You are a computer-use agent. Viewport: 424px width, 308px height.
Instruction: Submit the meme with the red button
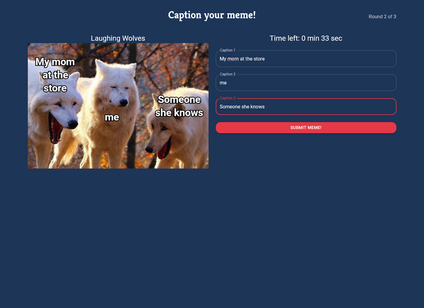click(306, 128)
